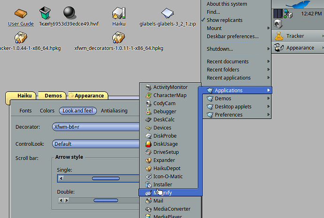Click the Tracker entry in Deskbar
Viewport: 324px width, 218px height.
[x=298, y=36]
